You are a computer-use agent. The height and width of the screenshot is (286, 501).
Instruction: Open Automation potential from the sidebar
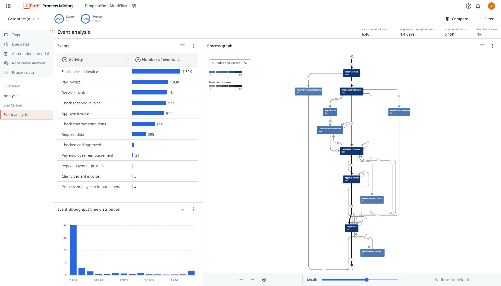tap(30, 53)
